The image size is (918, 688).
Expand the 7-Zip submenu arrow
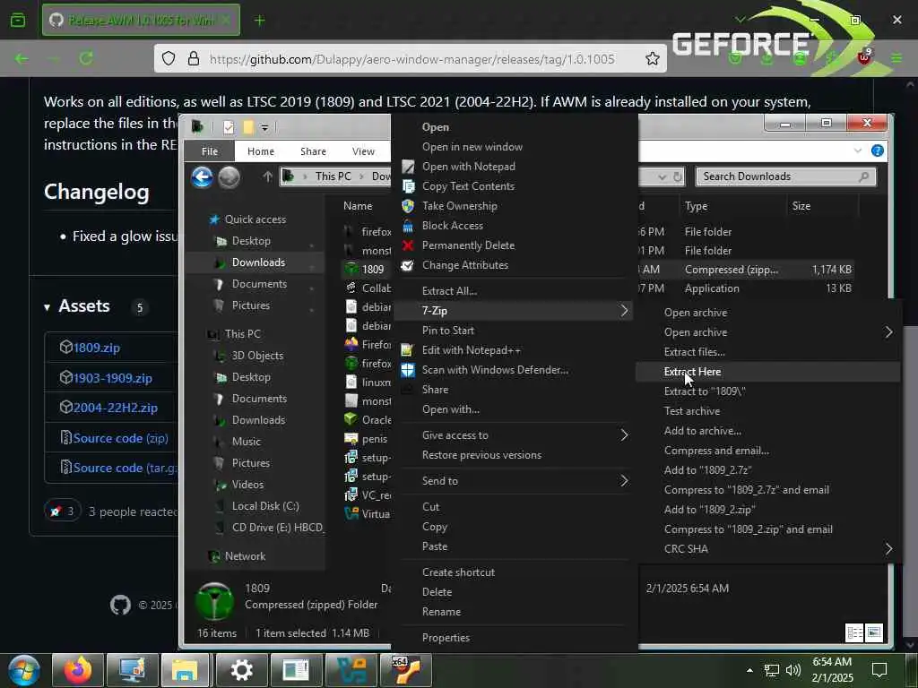tap(624, 311)
